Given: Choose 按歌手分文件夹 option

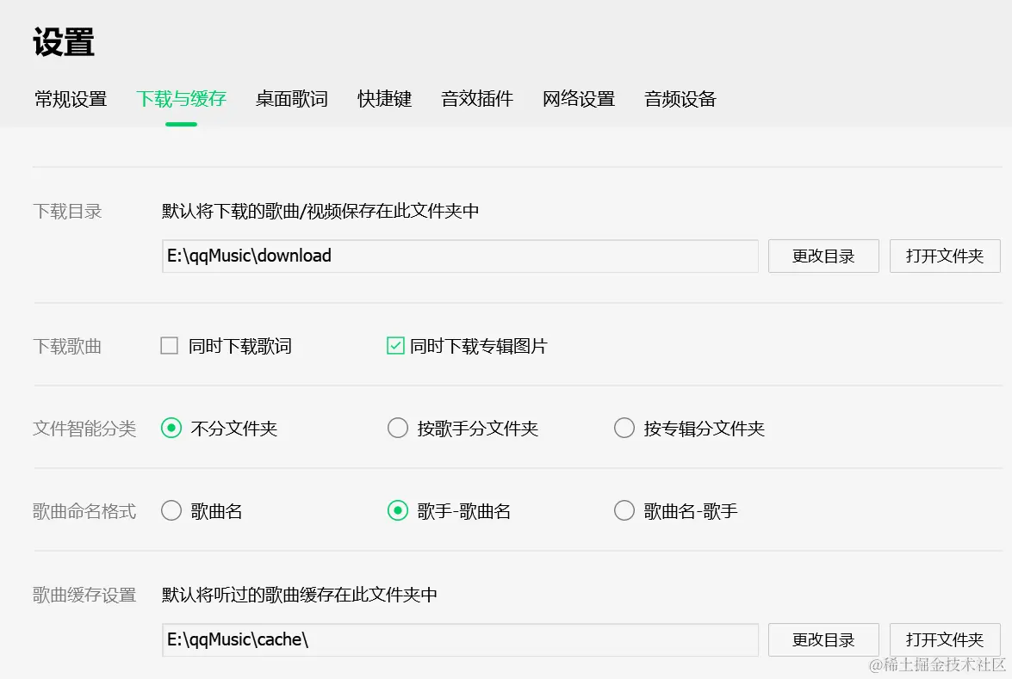Looking at the screenshot, I should (398, 428).
